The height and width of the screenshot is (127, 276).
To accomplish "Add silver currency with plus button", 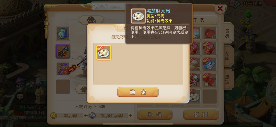I will (130, 116).
